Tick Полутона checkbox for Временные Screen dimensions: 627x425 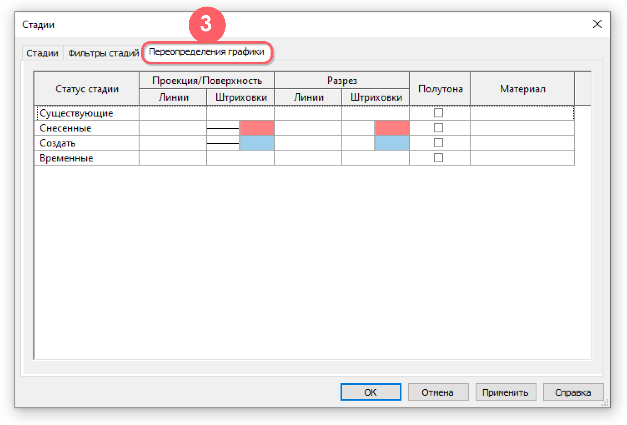438,158
